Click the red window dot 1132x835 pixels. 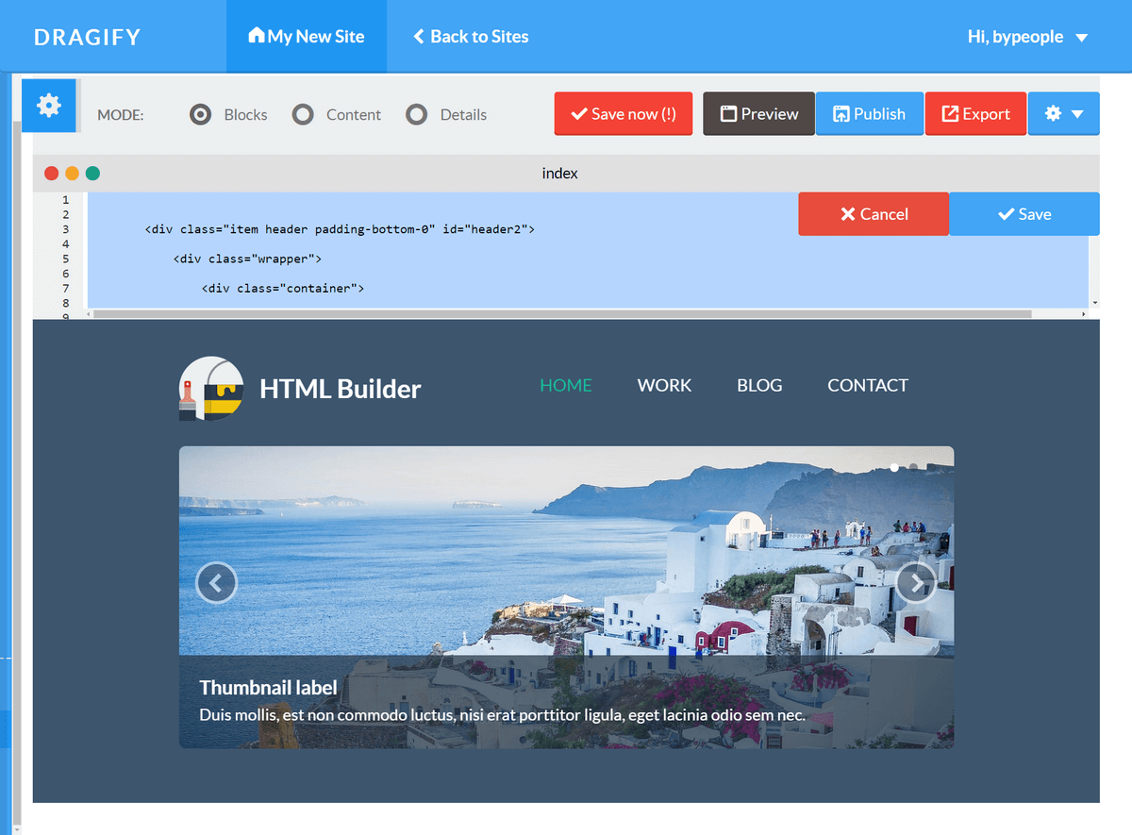52,174
